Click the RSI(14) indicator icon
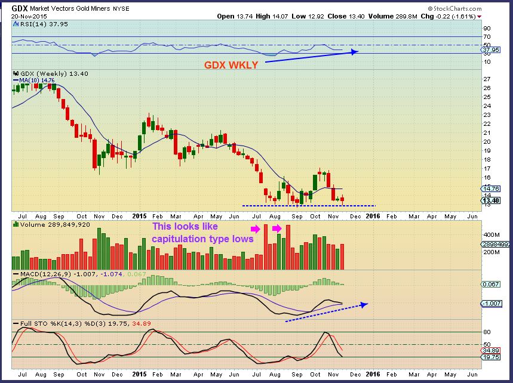 click(x=16, y=24)
